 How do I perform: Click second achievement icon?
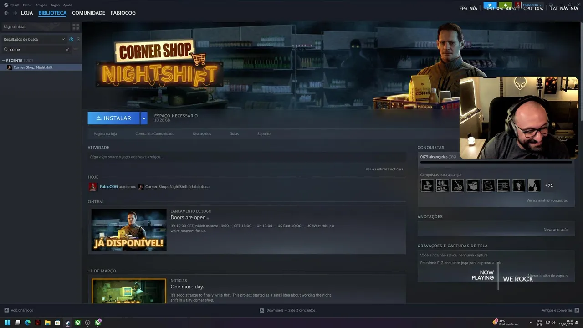click(x=442, y=185)
